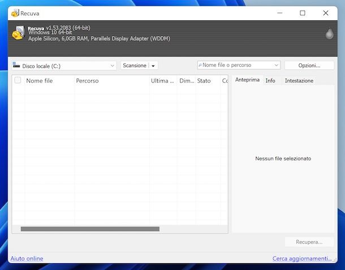Open the file name filter dropdown arrow
The width and height of the screenshot is (345, 270).
(277, 66)
